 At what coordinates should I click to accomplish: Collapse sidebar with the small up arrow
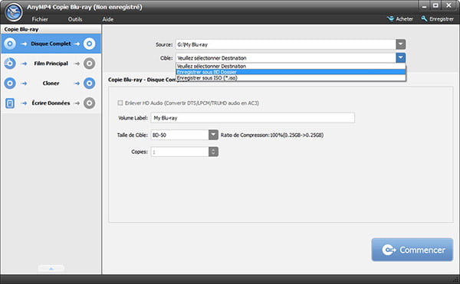click(51, 269)
